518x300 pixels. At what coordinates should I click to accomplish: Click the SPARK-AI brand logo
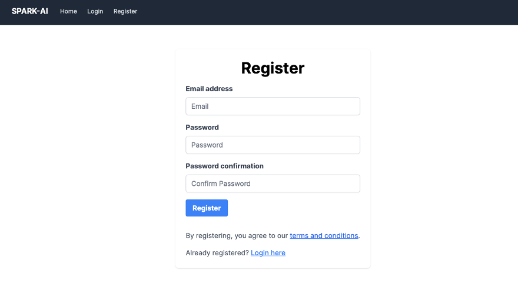click(30, 11)
